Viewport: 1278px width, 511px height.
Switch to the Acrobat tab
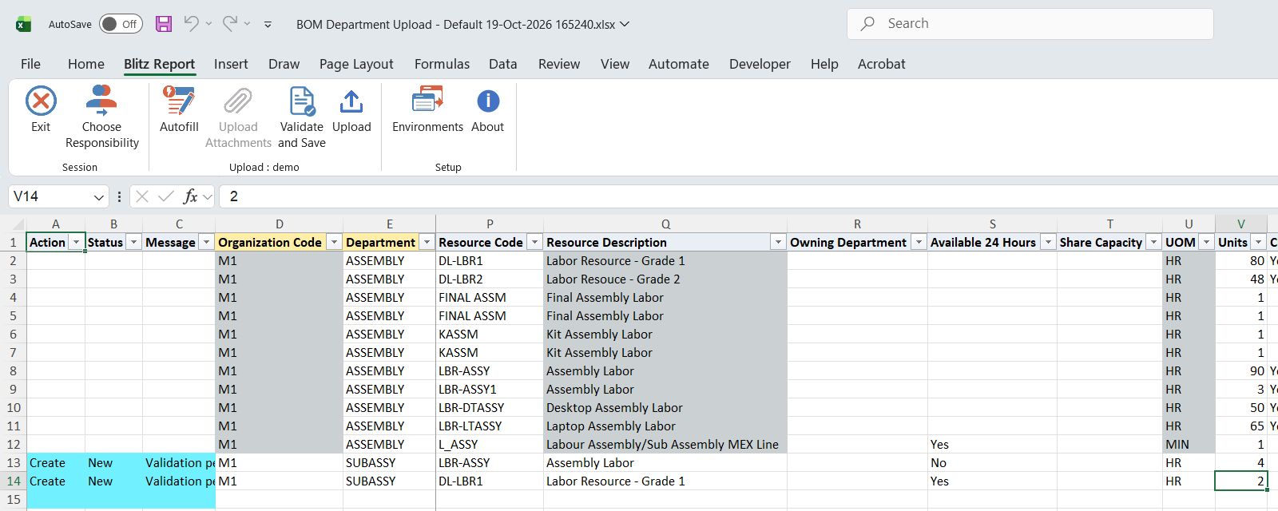coord(882,64)
